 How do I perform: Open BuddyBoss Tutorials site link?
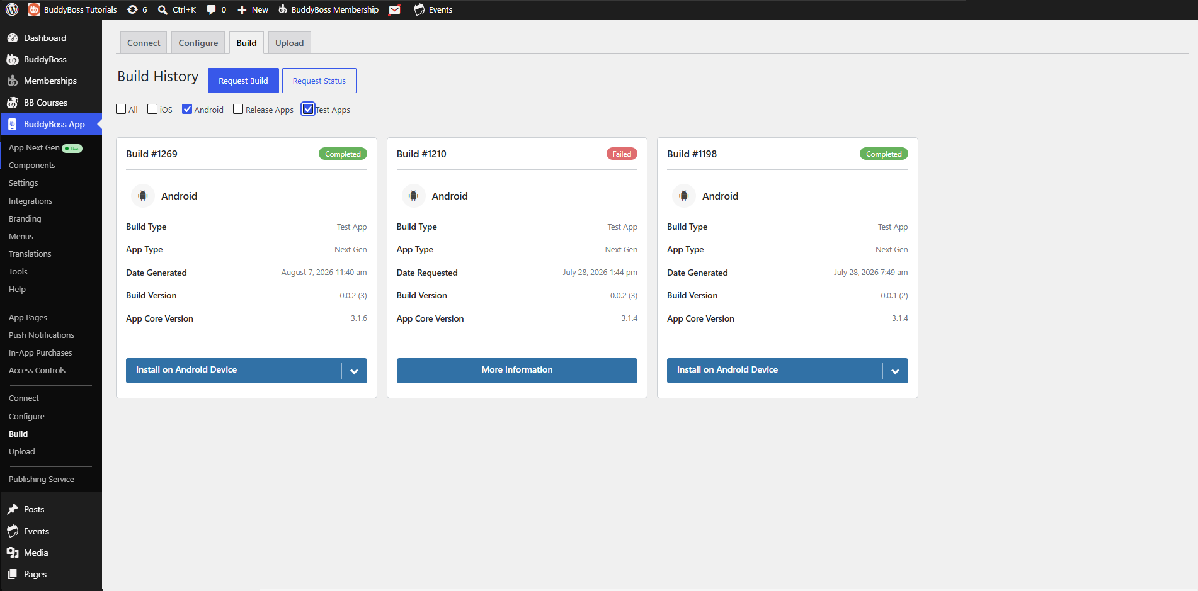pos(72,9)
